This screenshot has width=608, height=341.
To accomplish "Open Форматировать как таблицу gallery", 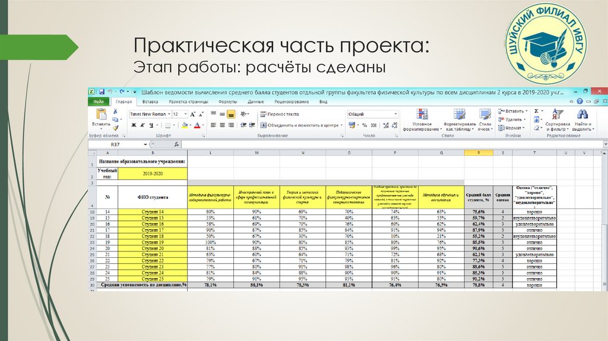I will (460, 120).
